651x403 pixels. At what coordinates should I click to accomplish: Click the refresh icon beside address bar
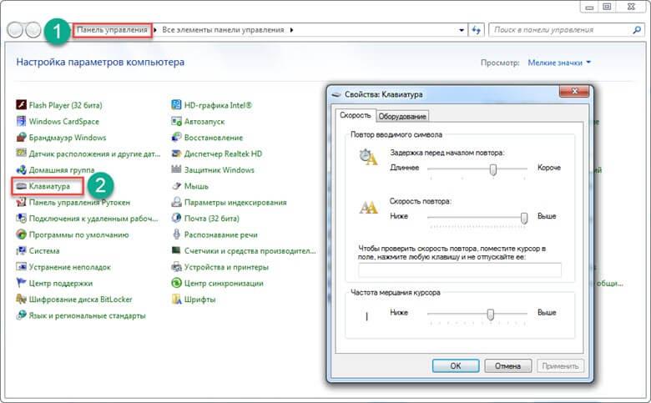click(477, 30)
